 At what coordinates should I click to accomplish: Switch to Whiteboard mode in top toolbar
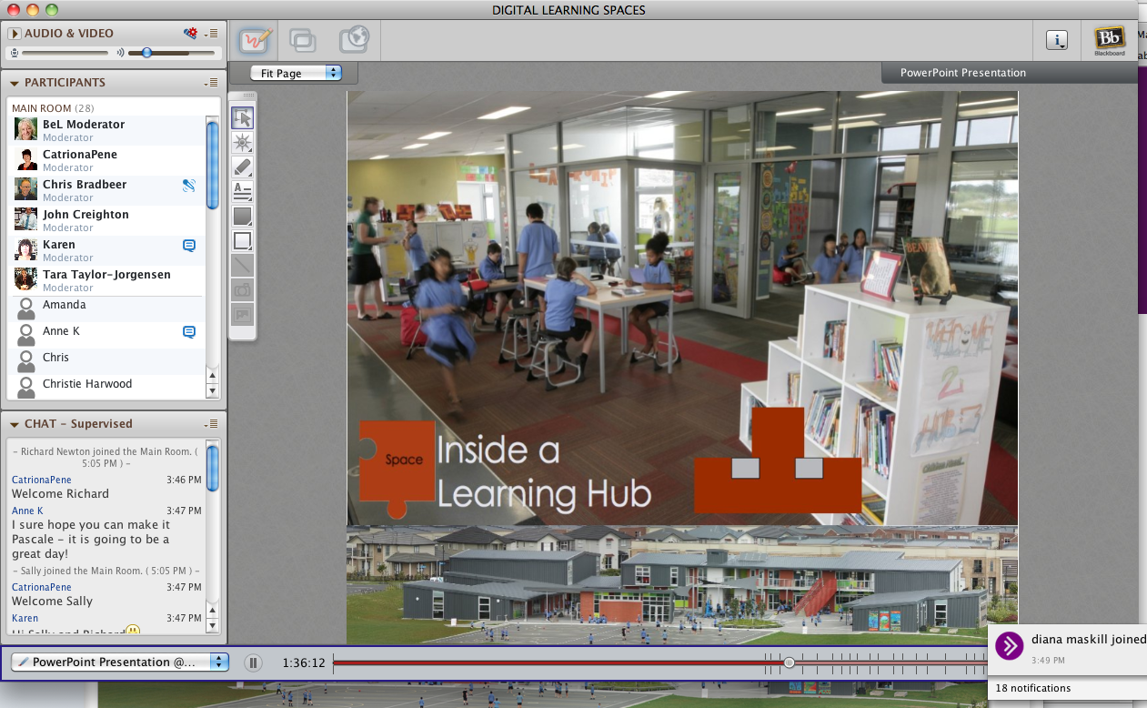click(254, 40)
